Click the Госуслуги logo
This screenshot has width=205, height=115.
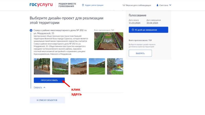click(x=41, y=5)
